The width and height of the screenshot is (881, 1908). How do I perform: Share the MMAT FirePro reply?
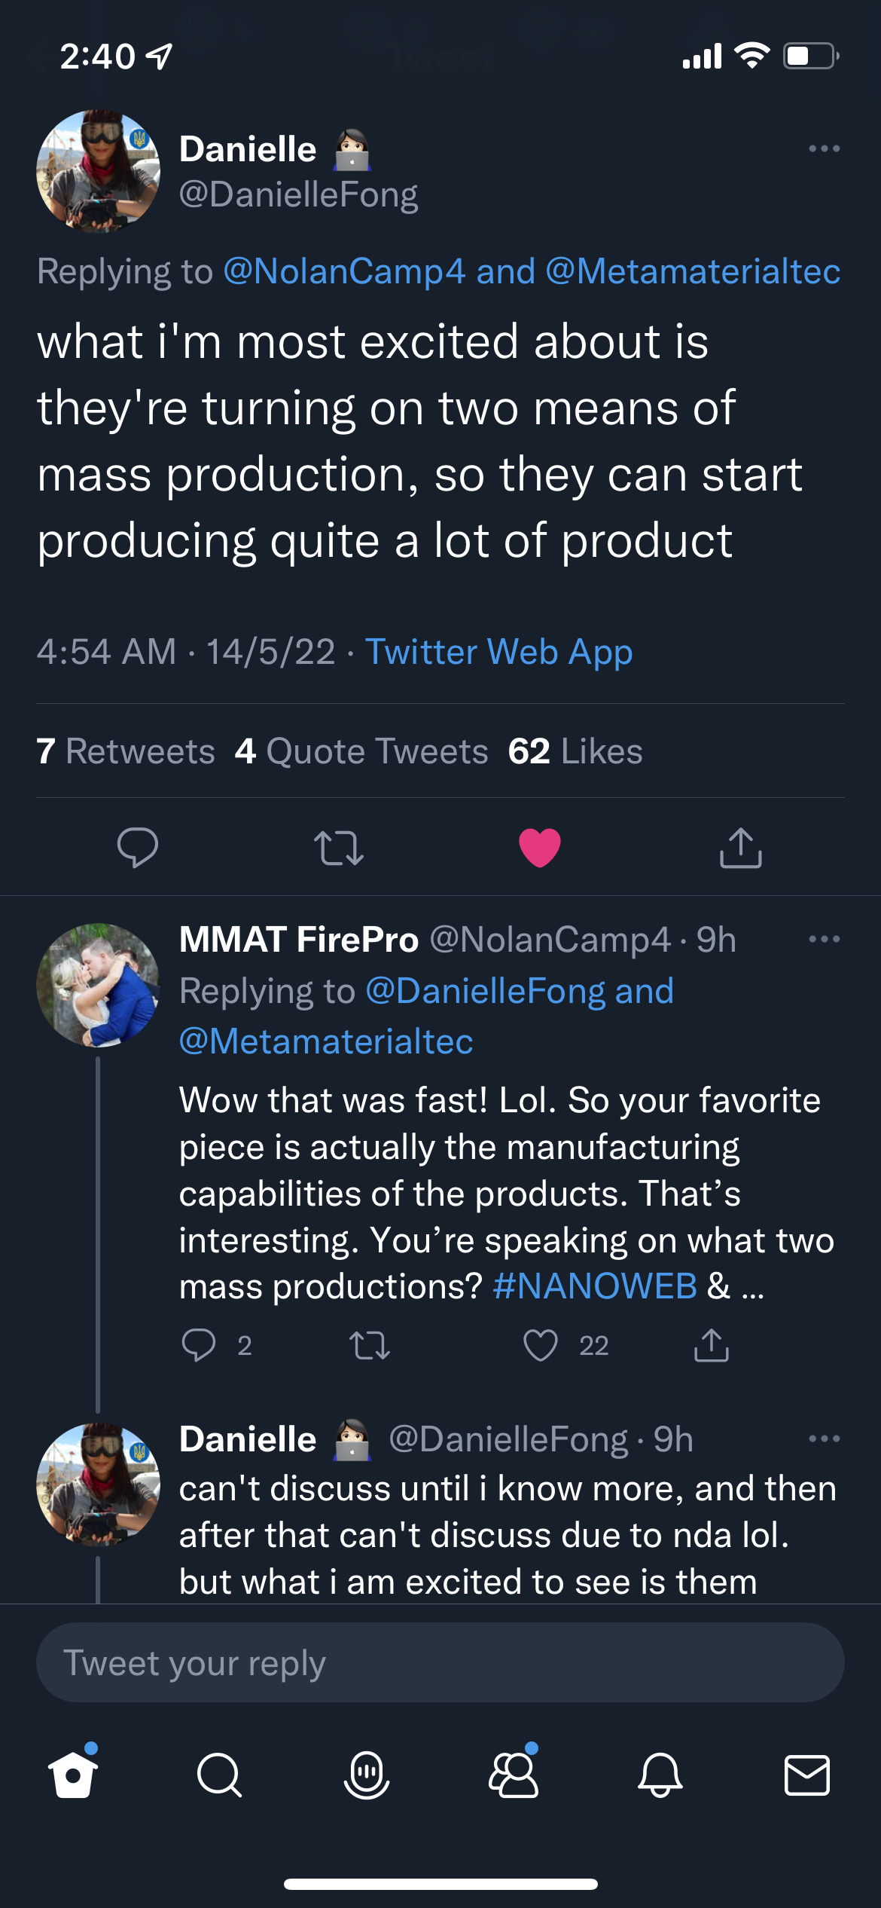[712, 1345]
